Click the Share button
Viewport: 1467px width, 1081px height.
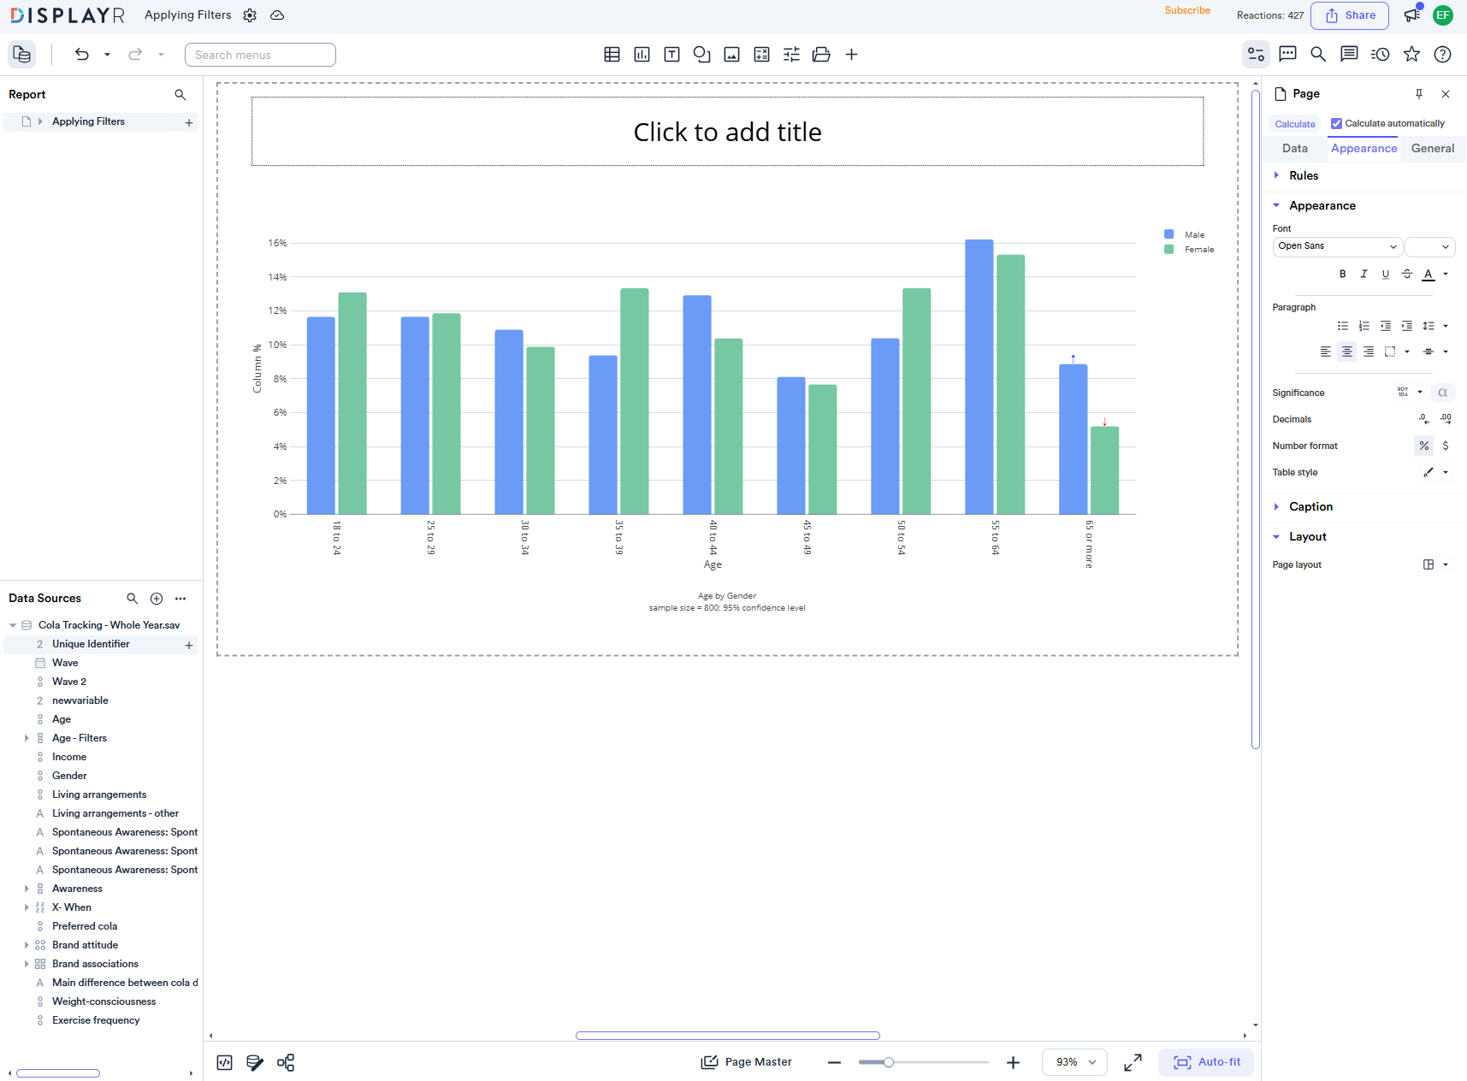coord(1350,15)
